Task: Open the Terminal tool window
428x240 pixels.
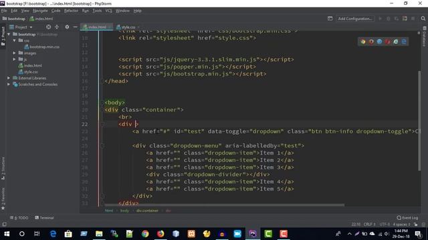Action: [44, 218]
